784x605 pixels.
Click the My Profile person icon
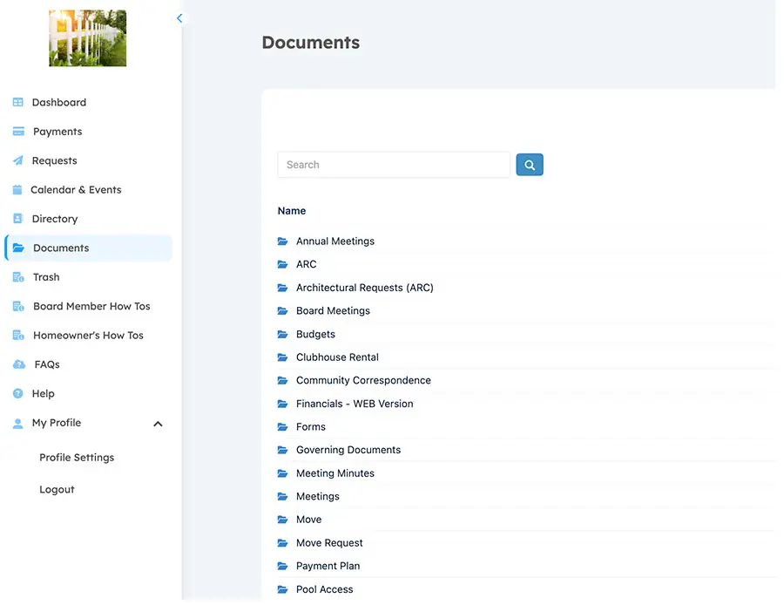18,424
